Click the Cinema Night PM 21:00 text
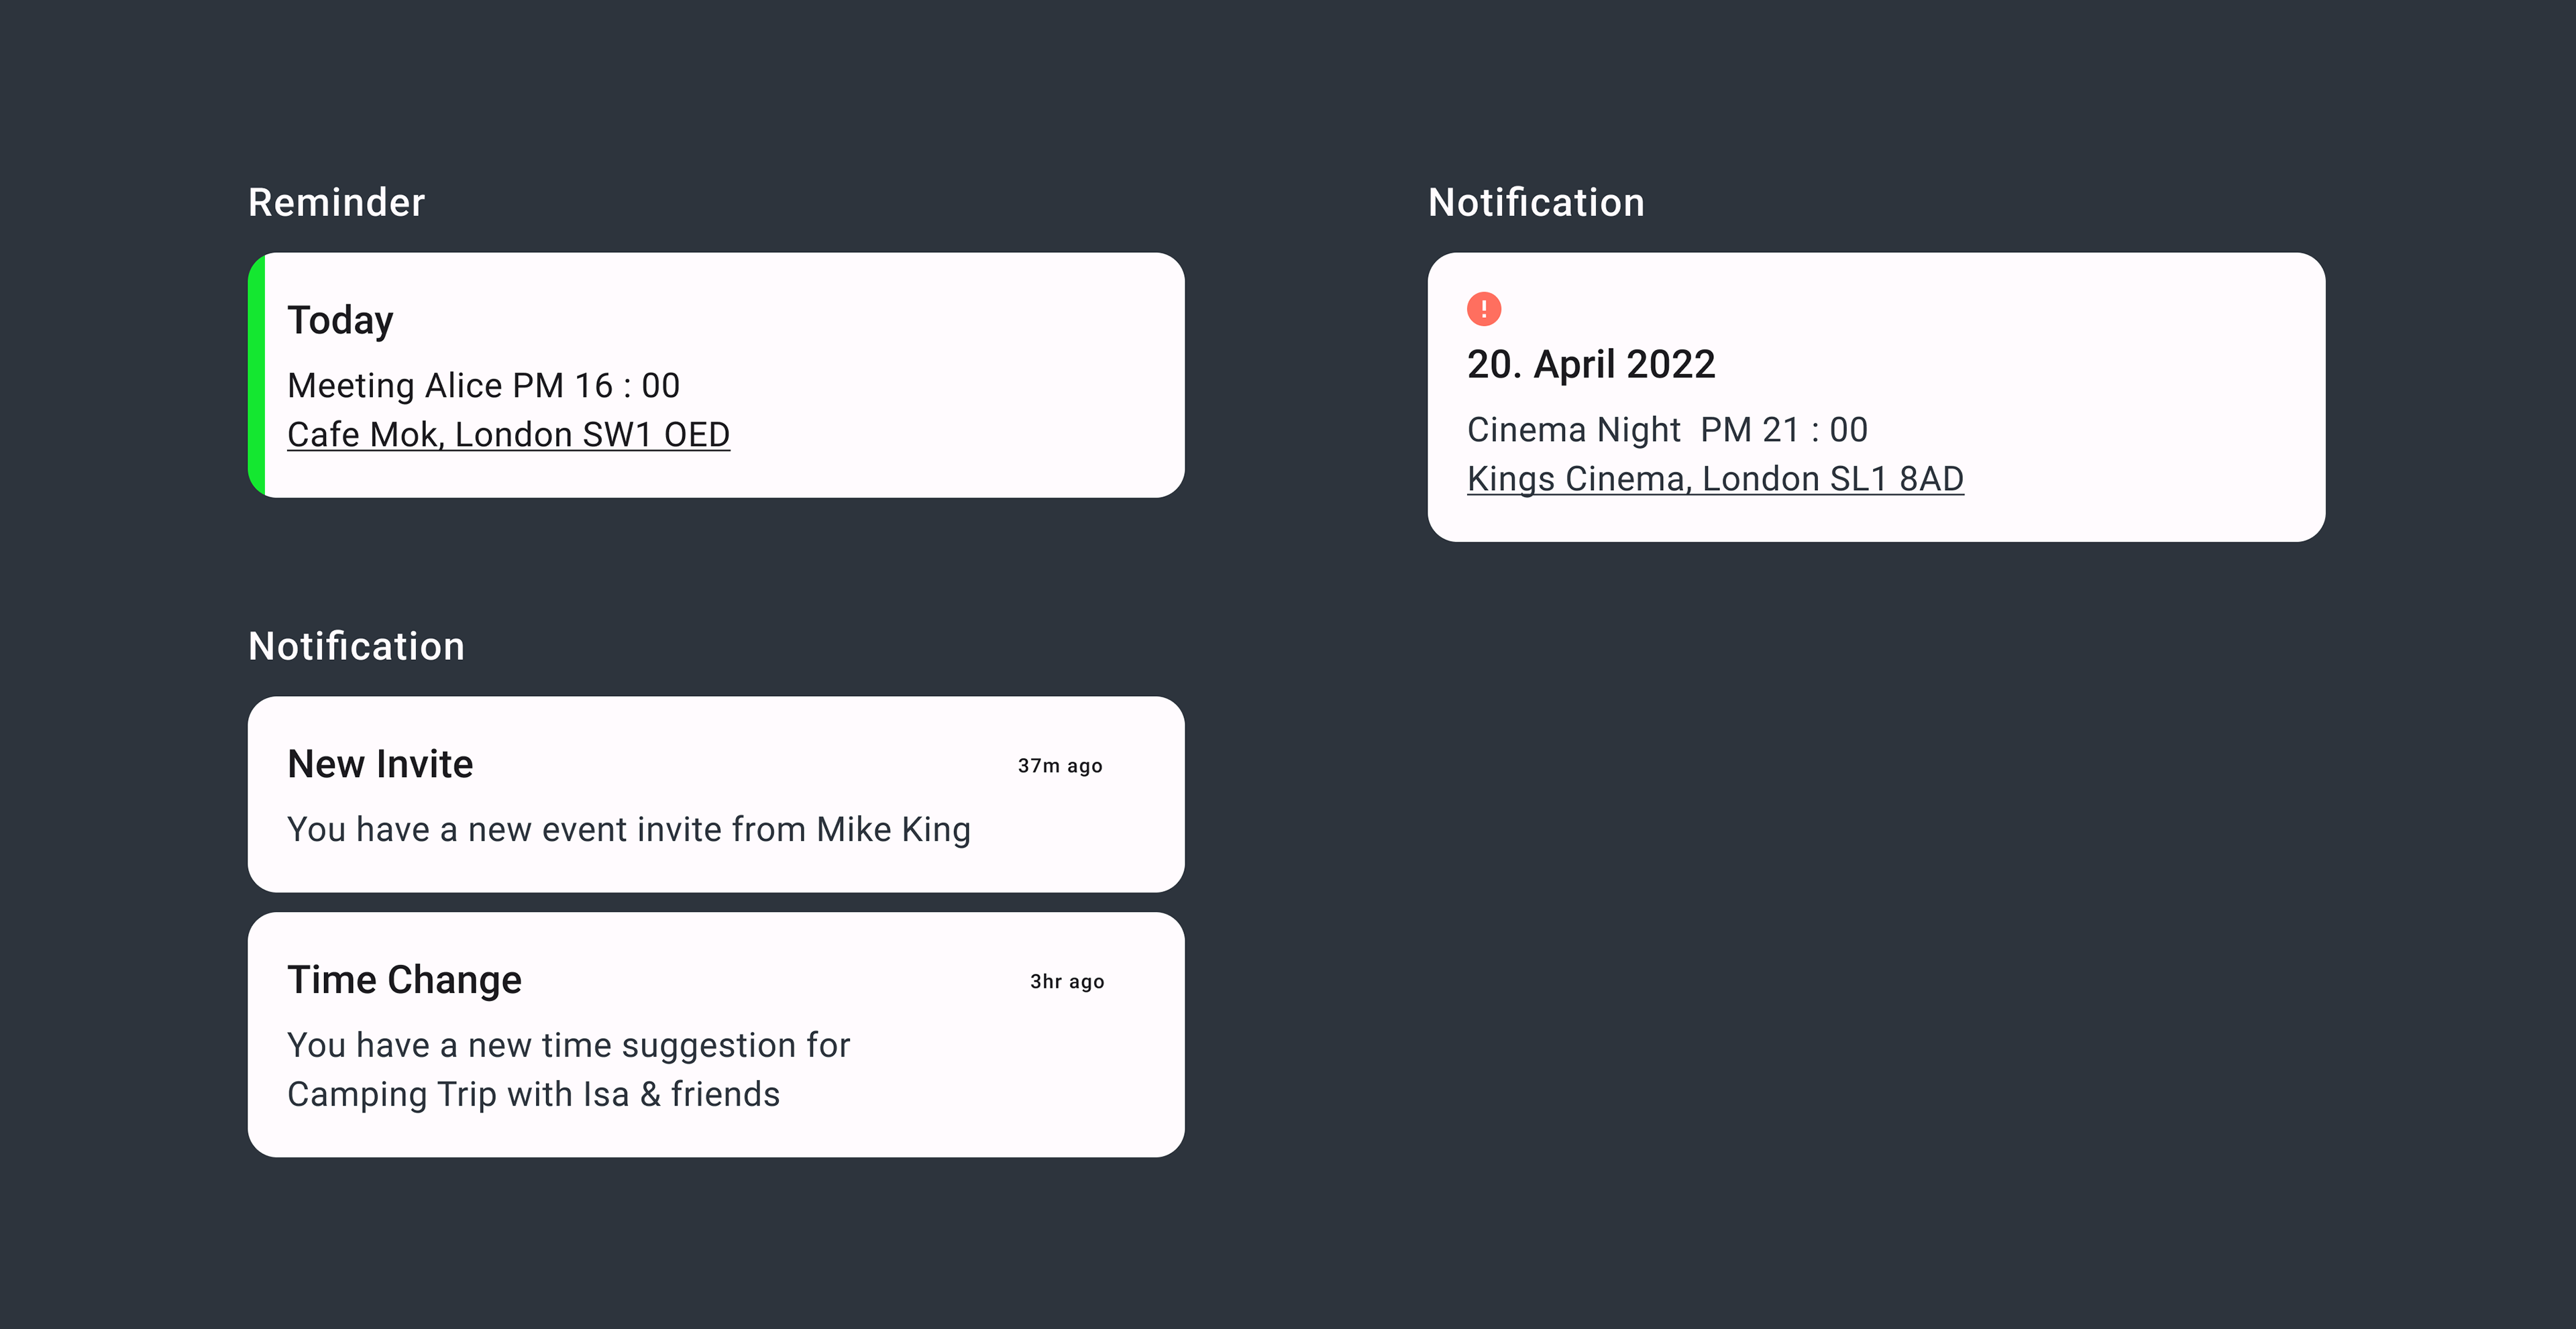Viewport: 2576px width, 1329px height. (1667, 430)
